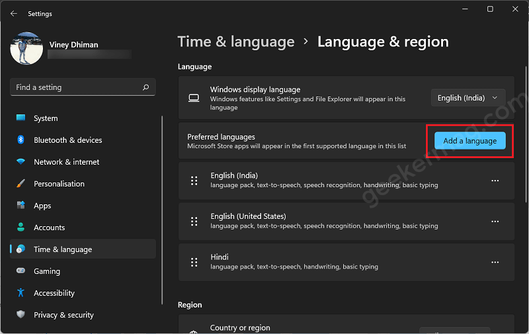Click the Accounts person icon

click(x=21, y=227)
